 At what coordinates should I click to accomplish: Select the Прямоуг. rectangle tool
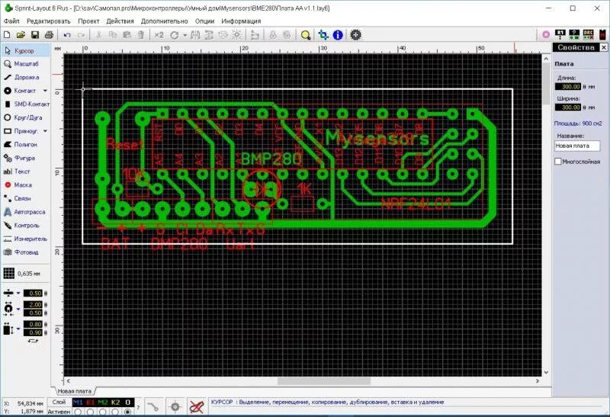pos(21,131)
